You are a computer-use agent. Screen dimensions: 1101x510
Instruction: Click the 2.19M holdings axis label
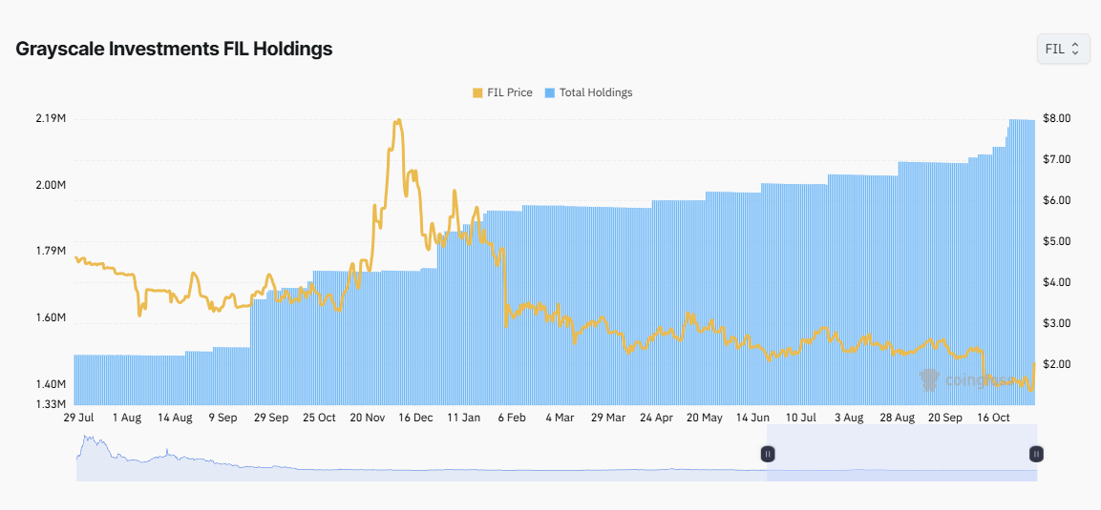pyautogui.click(x=50, y=118)
